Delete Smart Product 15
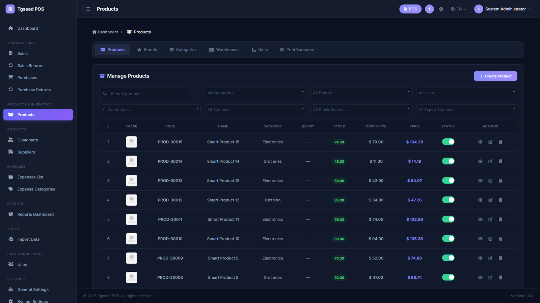This screenshot has width=540, height=303. point(501,142)
